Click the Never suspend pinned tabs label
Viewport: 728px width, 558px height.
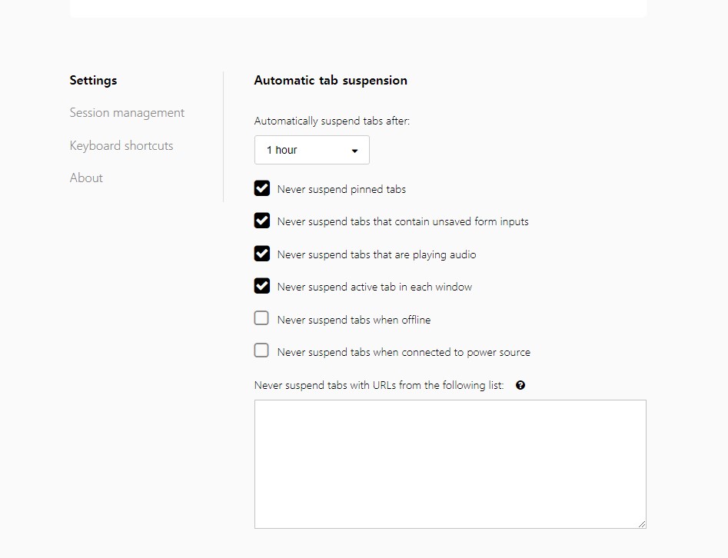341,189
